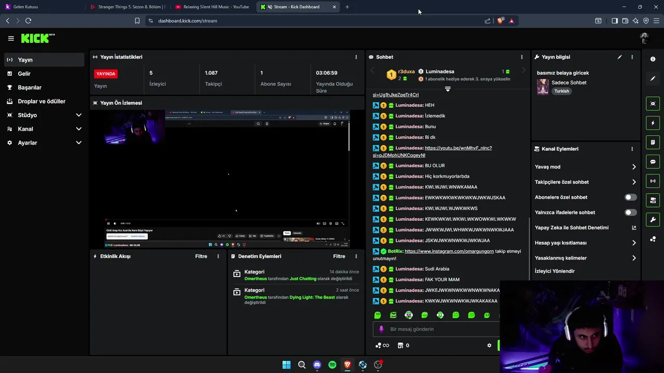Viewport: 664px width, 373px height.
Task: Click Just Chatting category link
Action: (x=303, y=279)
